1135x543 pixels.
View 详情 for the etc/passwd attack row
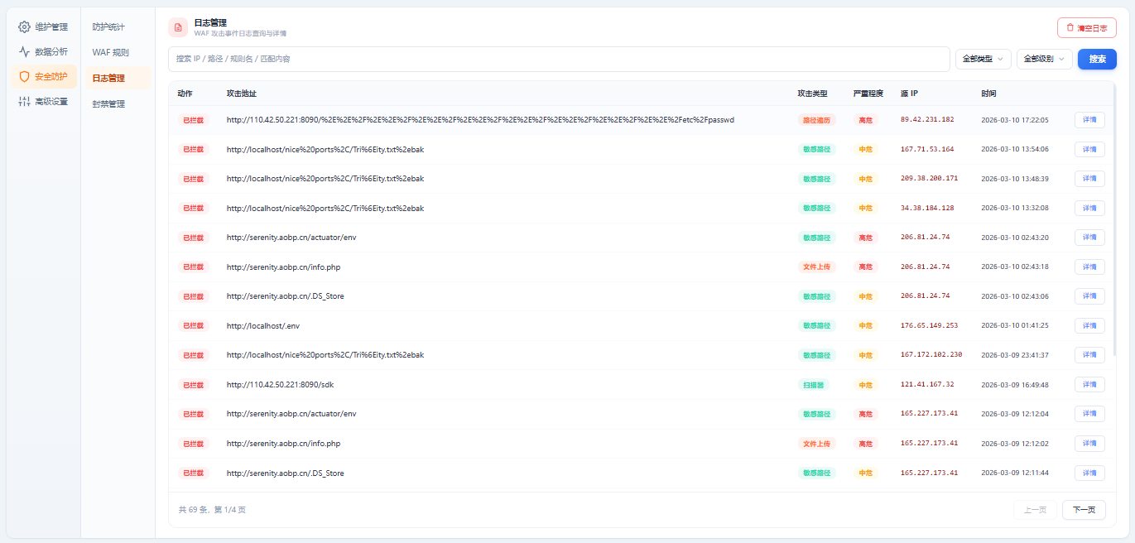(x=1089, y=120)
